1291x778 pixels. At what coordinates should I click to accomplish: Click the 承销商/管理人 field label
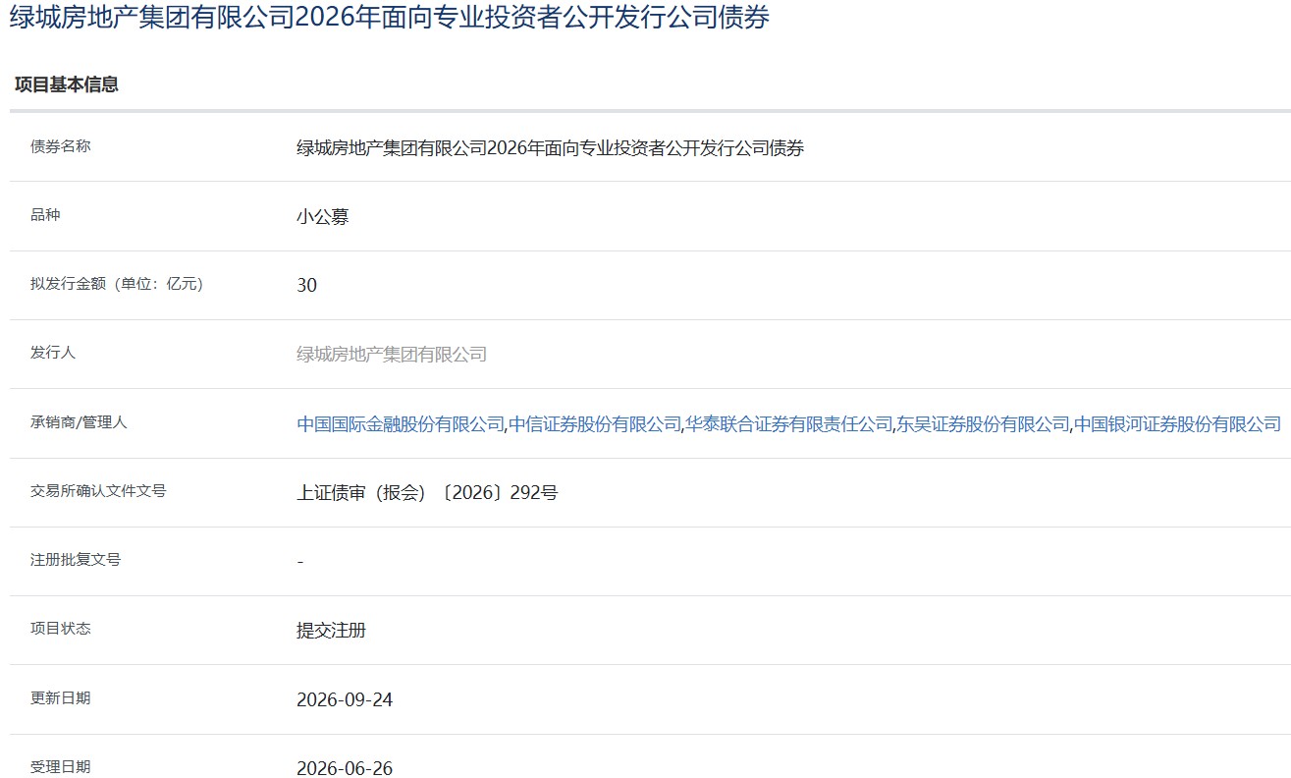click(x=79, y=422)
